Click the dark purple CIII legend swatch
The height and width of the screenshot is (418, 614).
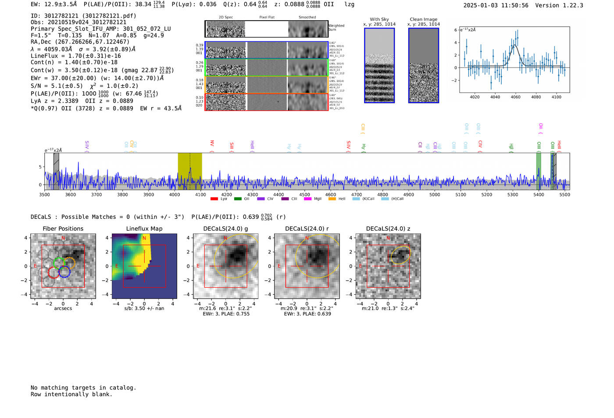tap(285, 199)
